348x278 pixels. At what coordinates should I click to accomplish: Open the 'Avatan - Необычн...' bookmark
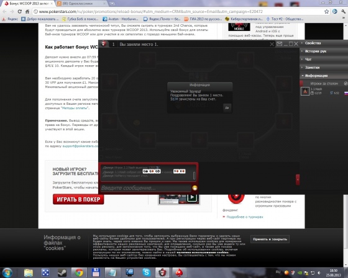coord(121,19)
